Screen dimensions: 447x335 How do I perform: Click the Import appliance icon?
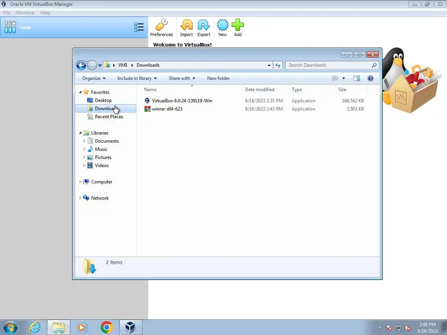click(186, 28)
